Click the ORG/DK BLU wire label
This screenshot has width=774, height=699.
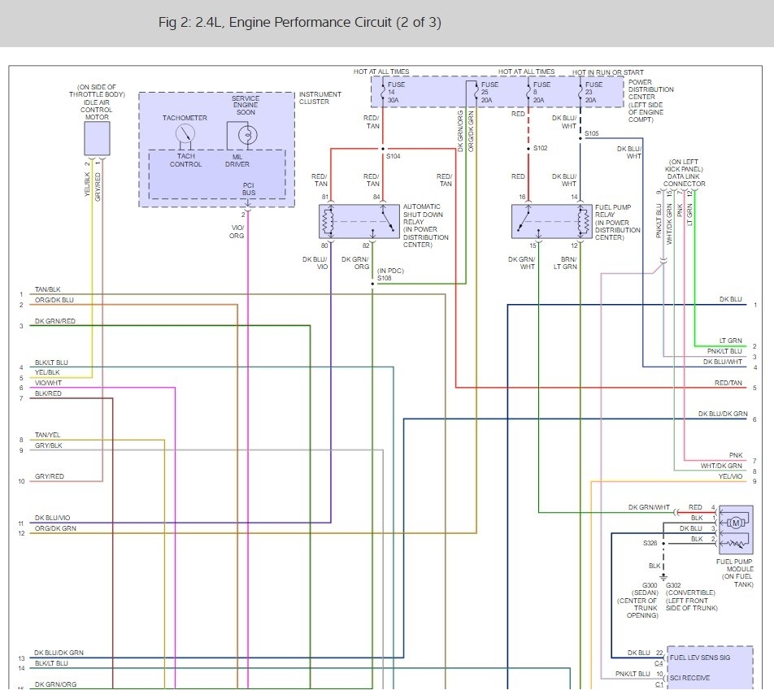(x=54, y=300)
